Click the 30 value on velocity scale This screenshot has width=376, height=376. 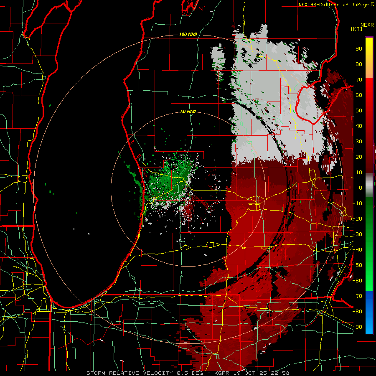[359, 142]
